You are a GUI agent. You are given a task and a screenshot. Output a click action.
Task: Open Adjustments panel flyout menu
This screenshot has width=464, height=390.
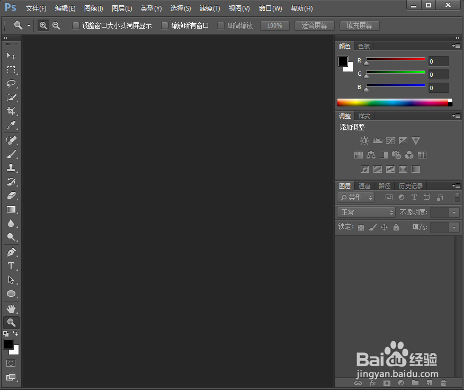click(x=456, y=116)
